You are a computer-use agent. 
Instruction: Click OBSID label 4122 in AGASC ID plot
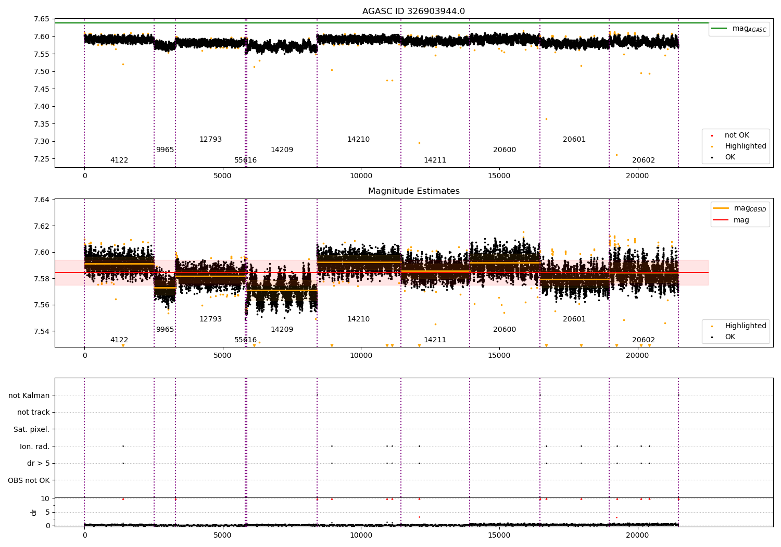pyautogui.click(x=119, y=160)
